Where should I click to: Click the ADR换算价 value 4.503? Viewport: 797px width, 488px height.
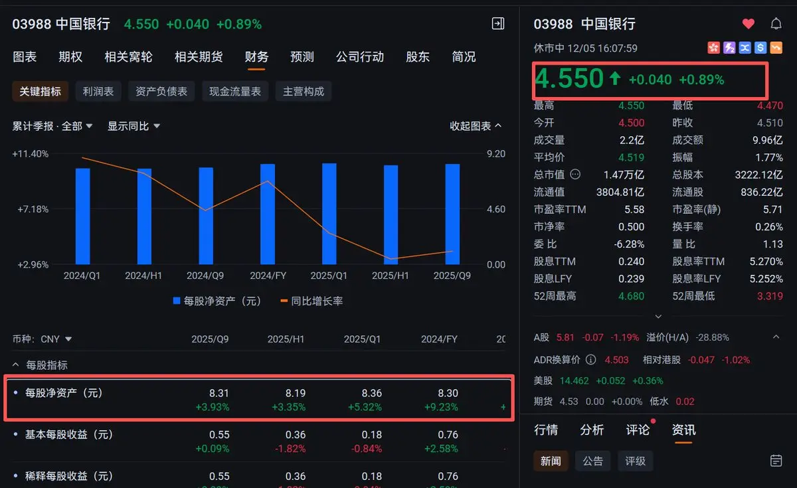[x=616, y=360]
